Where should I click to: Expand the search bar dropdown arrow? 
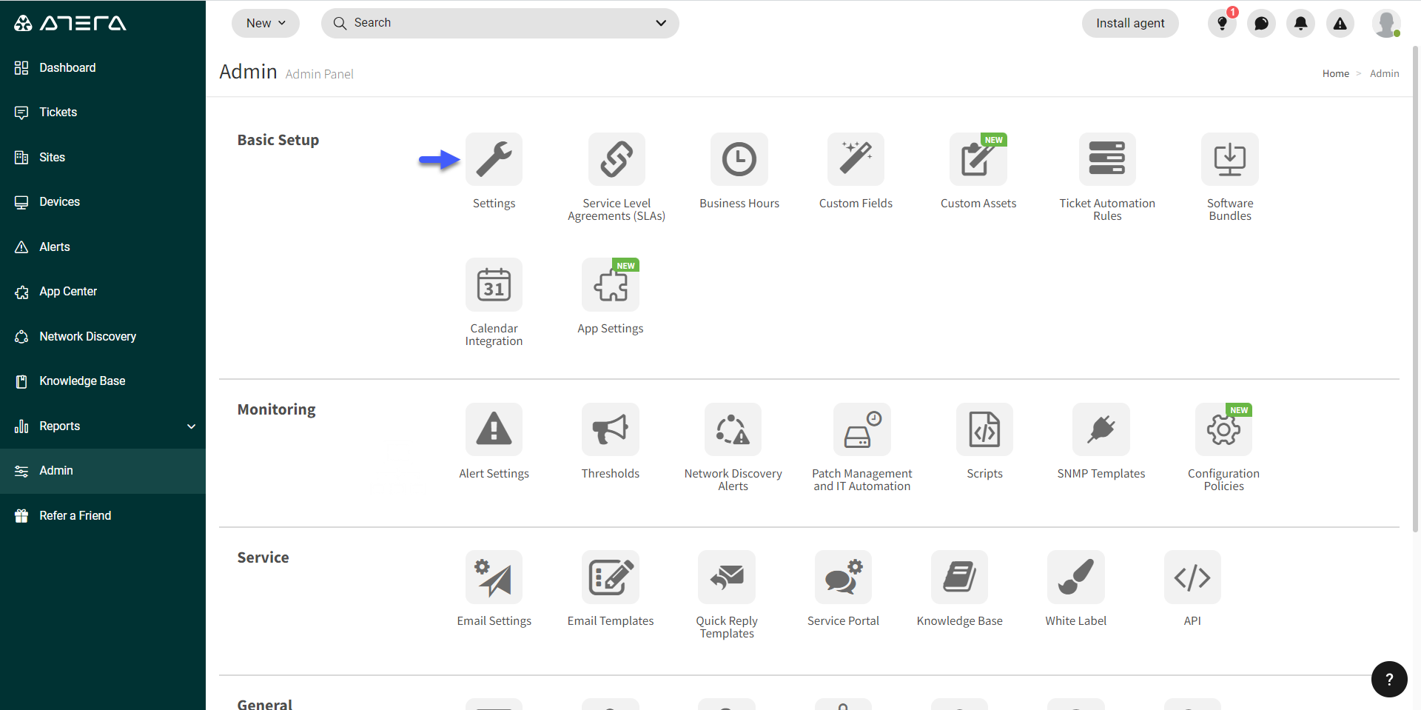pos(661,23)
